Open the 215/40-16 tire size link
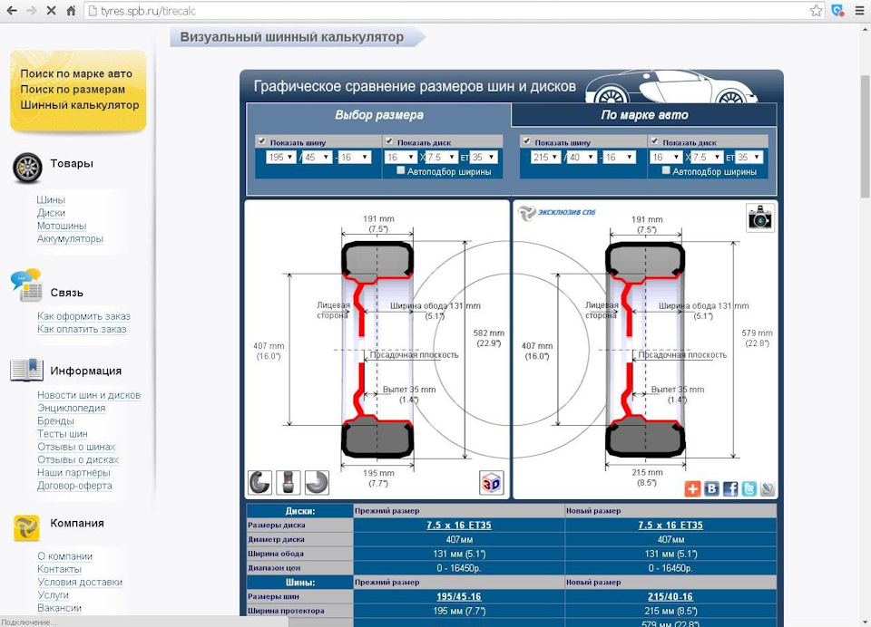 (x=670, y=596)
